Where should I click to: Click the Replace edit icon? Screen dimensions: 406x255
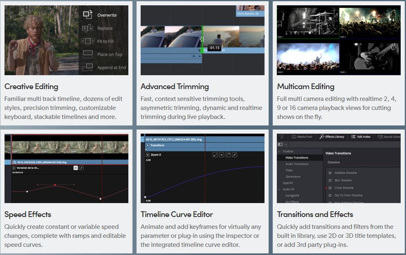87,28
